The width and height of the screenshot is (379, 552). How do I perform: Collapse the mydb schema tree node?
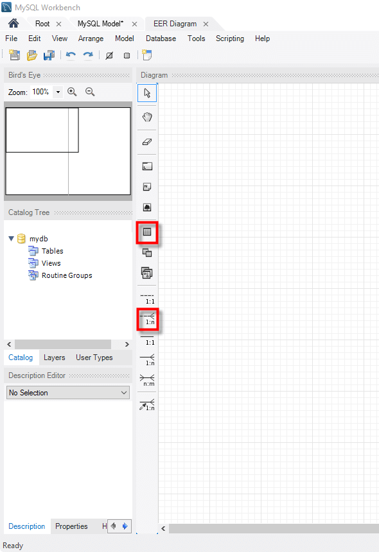[x=12, y=239]
